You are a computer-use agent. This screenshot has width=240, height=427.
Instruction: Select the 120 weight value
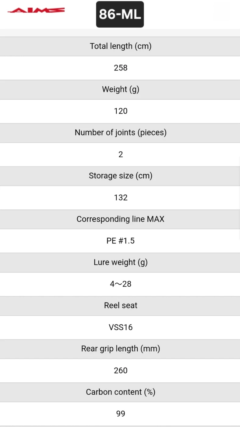(121, 111)
